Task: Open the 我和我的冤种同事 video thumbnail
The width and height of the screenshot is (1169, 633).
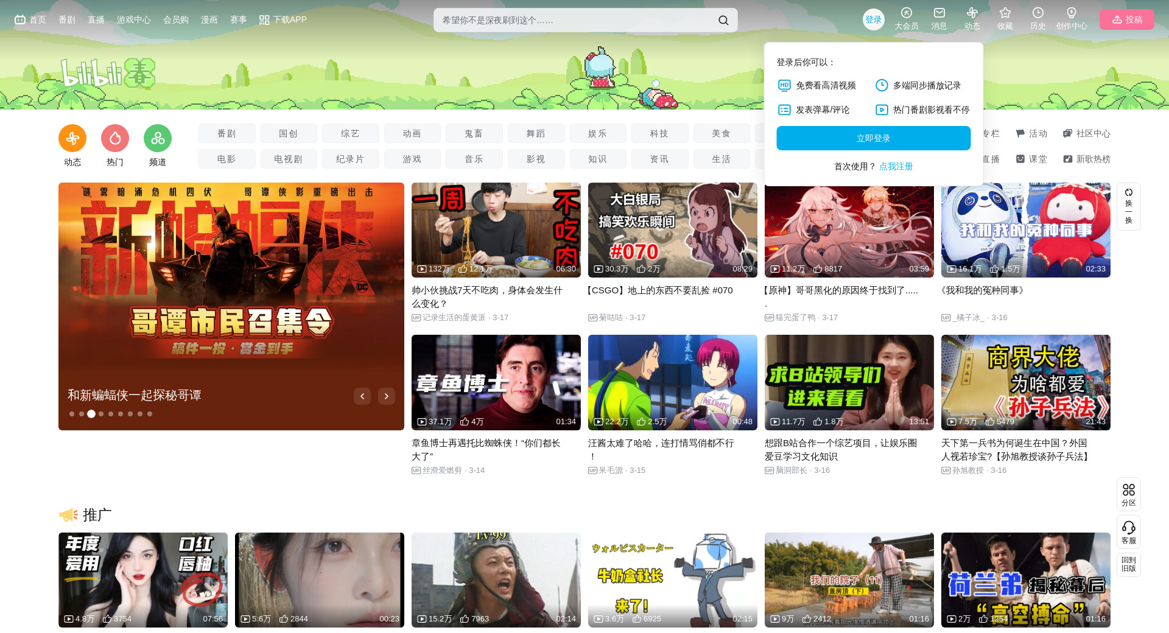Action: tap(1026, 230)
